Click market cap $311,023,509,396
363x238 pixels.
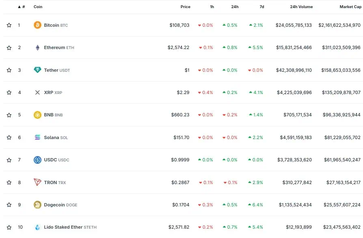coord(341,47)
